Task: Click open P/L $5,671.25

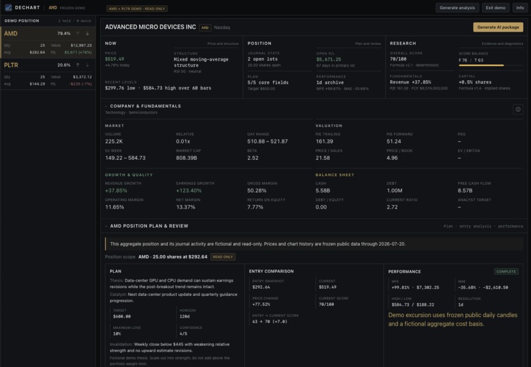Action: pyautogui.click(x=329, y=59)
